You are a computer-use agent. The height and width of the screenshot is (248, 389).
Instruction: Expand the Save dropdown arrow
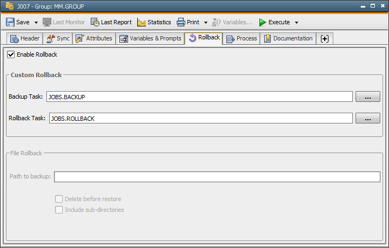click(36, 23)
